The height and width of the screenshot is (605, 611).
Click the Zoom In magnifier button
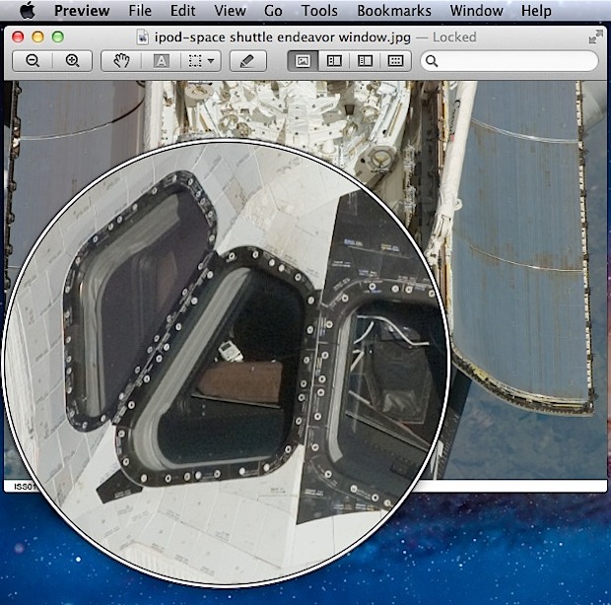click(x=73, y=61)
